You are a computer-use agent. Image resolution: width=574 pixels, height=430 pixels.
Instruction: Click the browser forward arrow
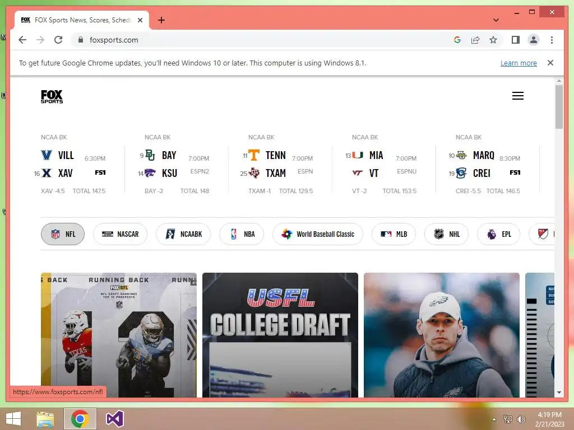(40, 40)
